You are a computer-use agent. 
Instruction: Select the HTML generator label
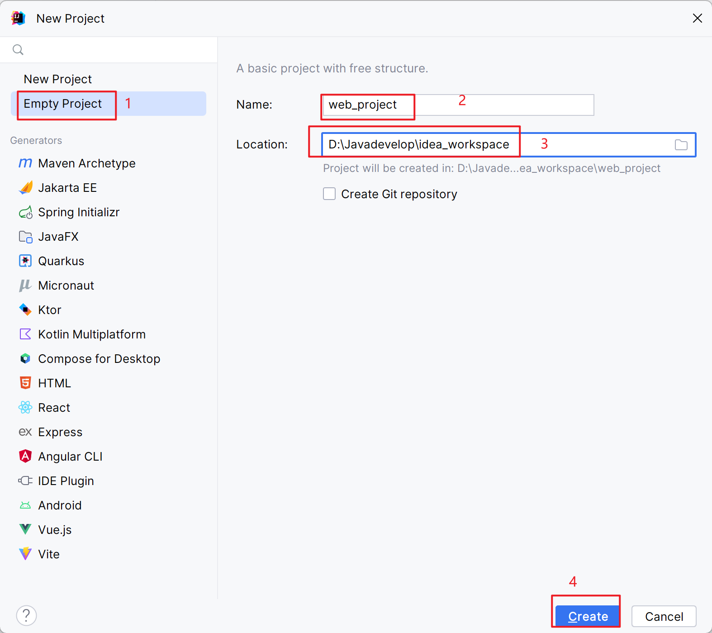[55, 383]
